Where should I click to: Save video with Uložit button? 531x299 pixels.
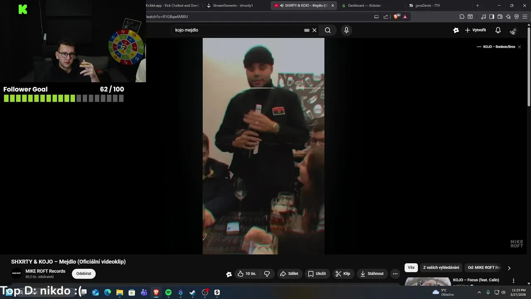click(317, 274)
